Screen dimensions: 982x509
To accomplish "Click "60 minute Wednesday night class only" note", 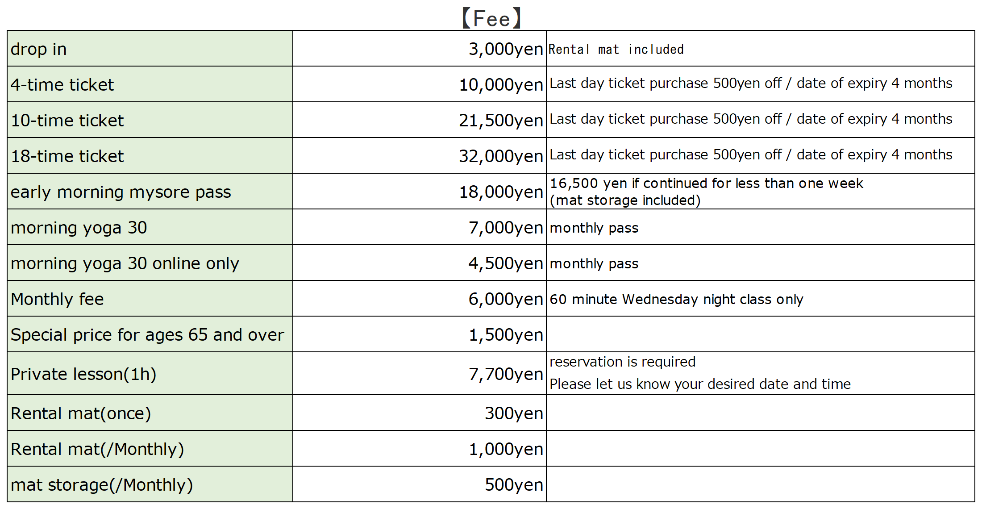I will pos(676,299).
